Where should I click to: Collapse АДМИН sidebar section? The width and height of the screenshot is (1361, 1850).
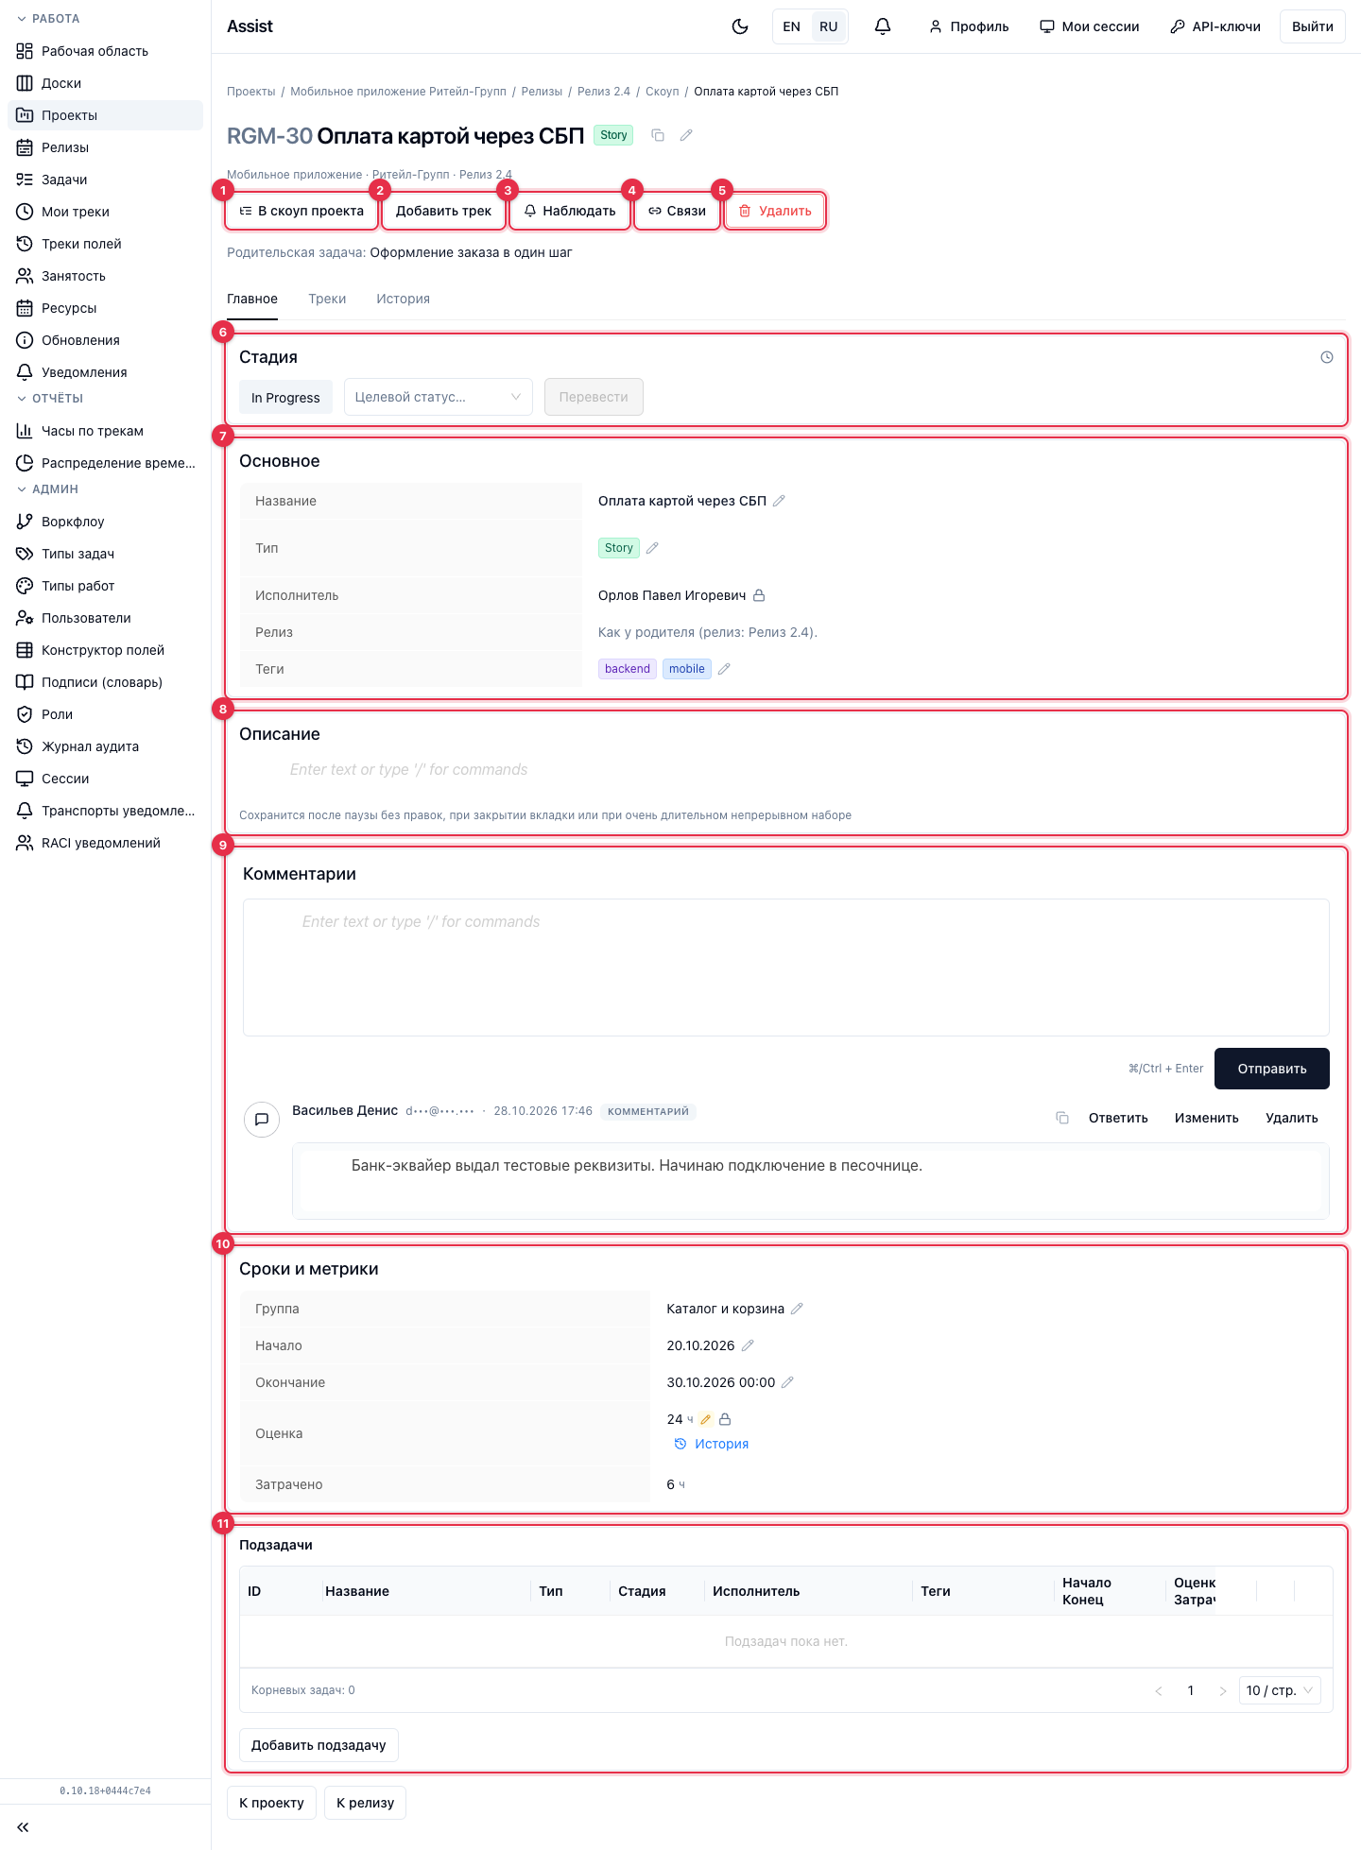click(48, 489)
